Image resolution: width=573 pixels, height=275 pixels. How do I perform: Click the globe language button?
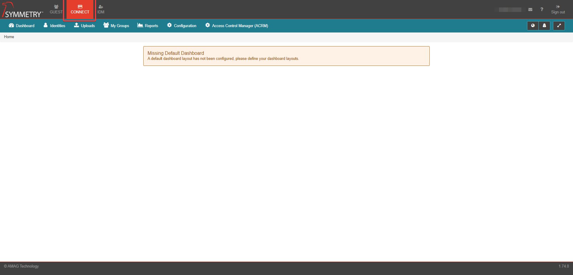[533, 26]
